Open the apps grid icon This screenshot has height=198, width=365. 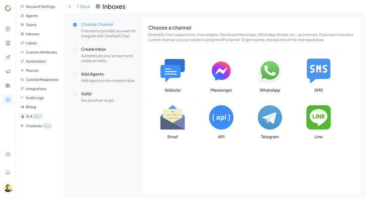tap(8, 154)
